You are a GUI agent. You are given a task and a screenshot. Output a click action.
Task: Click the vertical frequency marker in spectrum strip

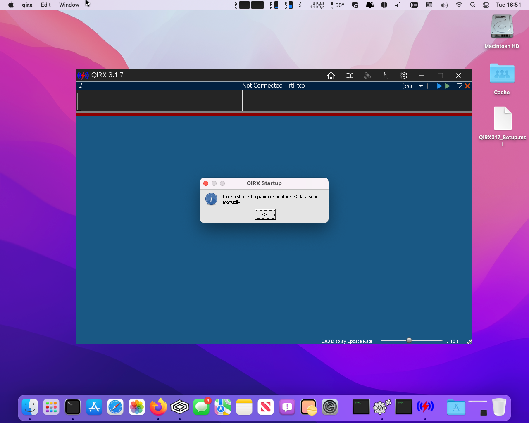243,100
